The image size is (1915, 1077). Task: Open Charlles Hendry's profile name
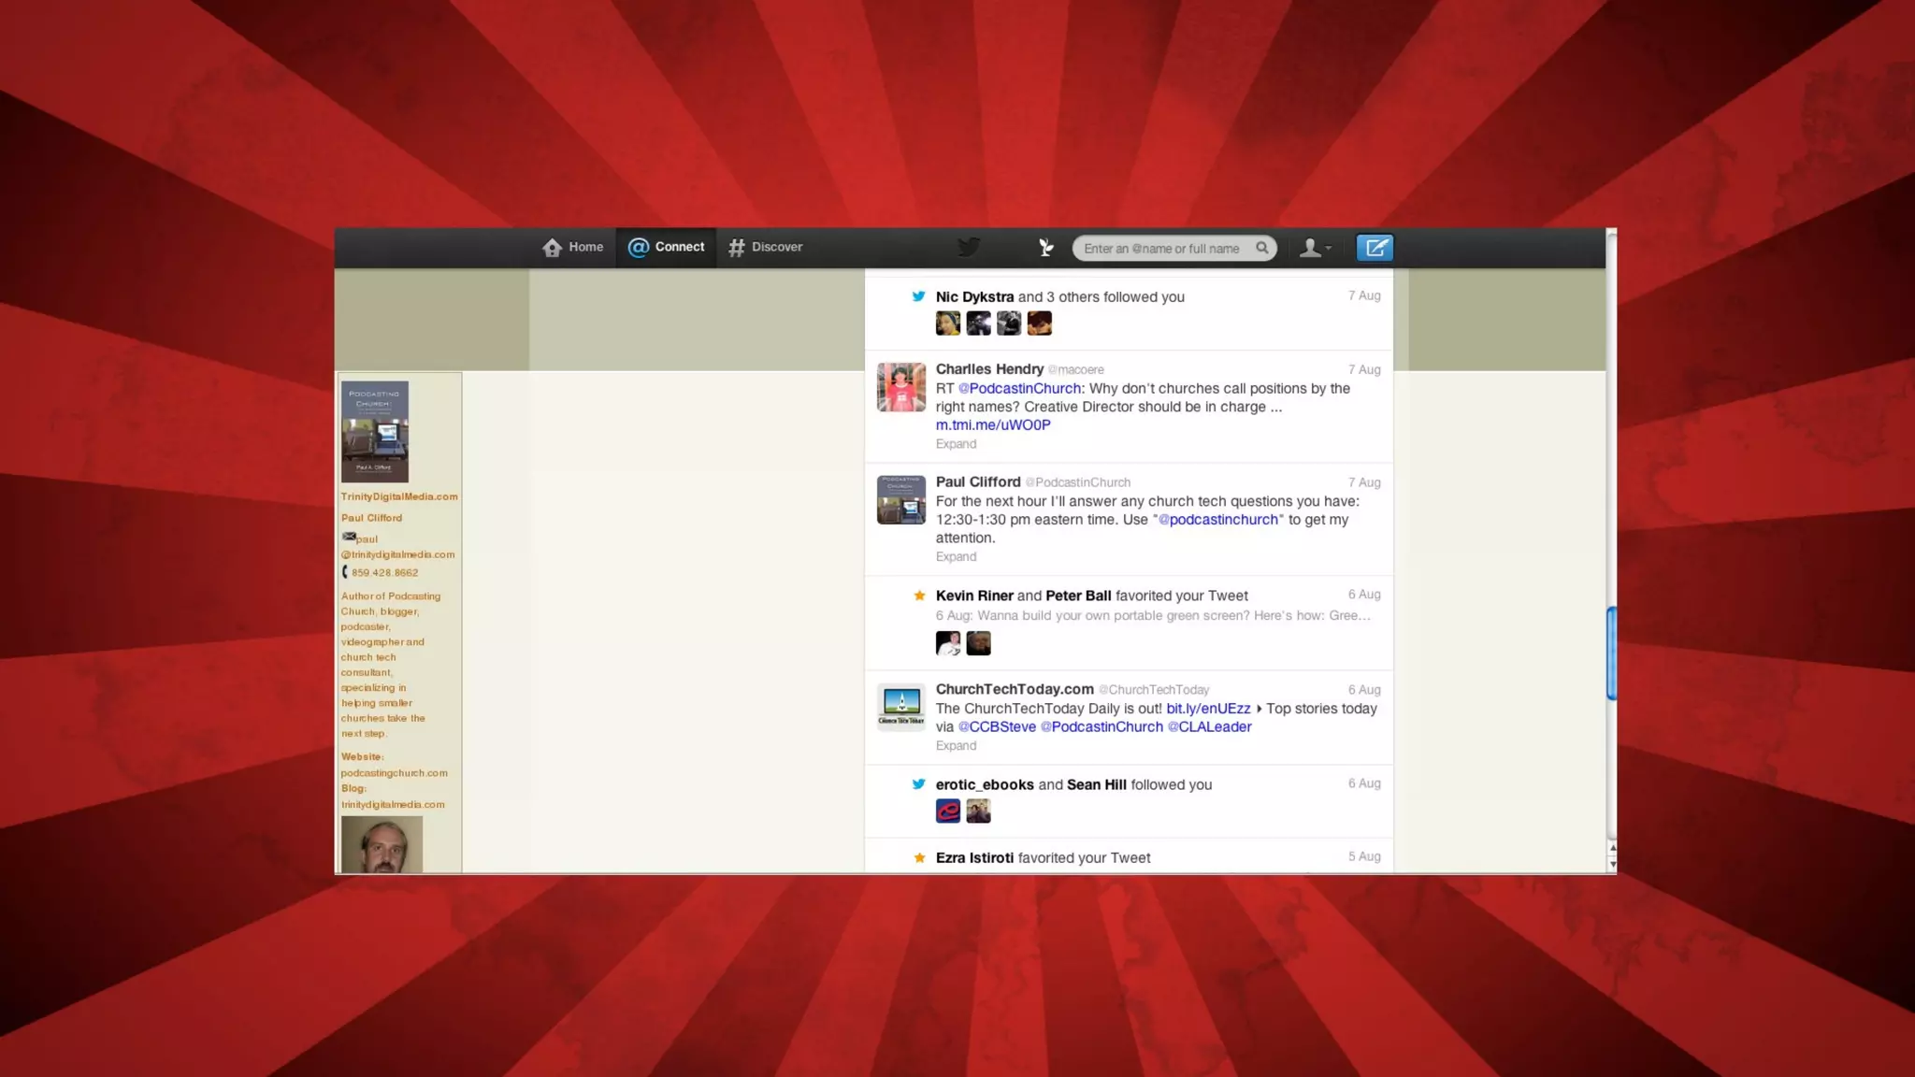click(x=989, y=369)
